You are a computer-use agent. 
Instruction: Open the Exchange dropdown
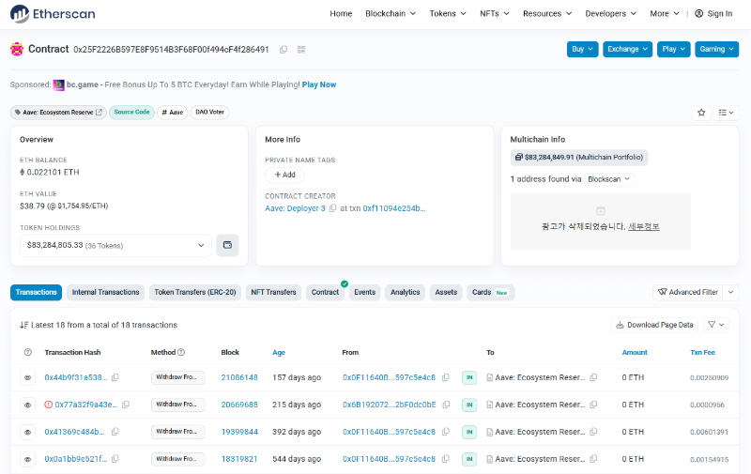[627, 49]
